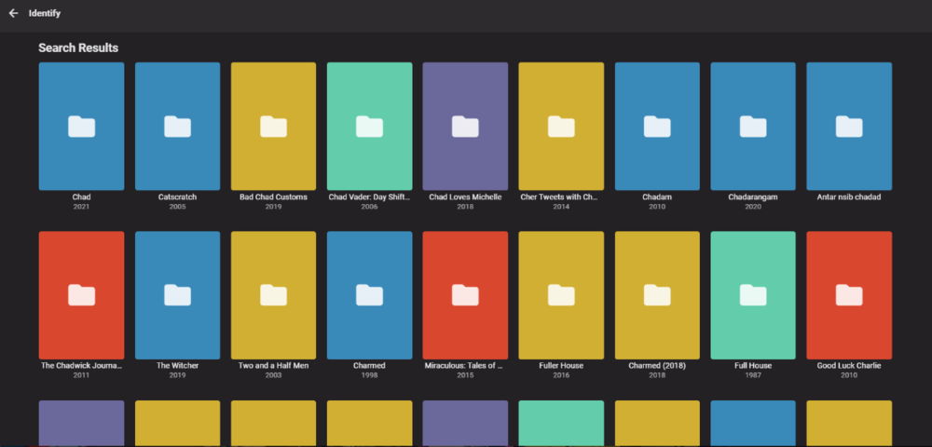Image resolution: width=932 pixels, height=447 pixels.
Task: Select the Catscratch 2005 poster
Action: tap(177, 127)
